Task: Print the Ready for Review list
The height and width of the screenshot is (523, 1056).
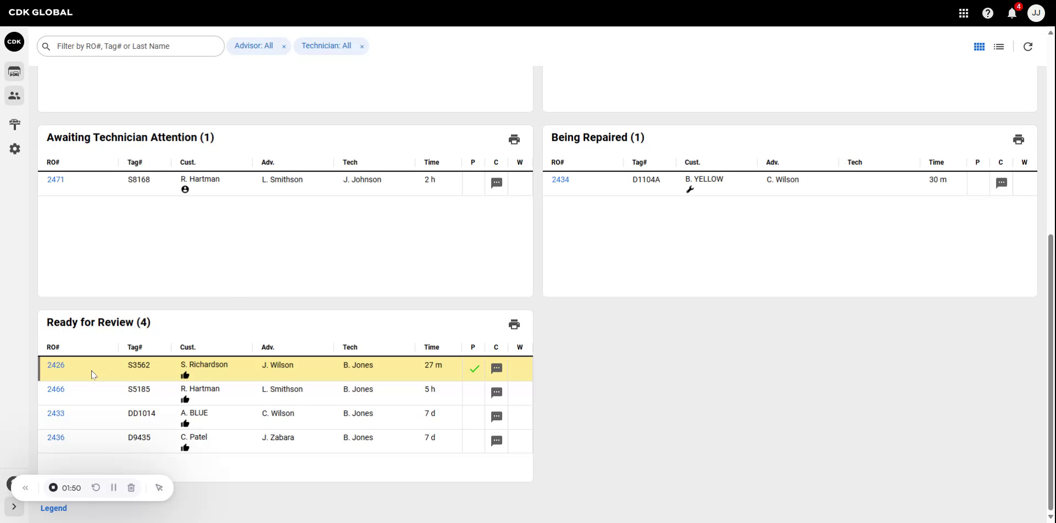Action: (x=514, y=324)
